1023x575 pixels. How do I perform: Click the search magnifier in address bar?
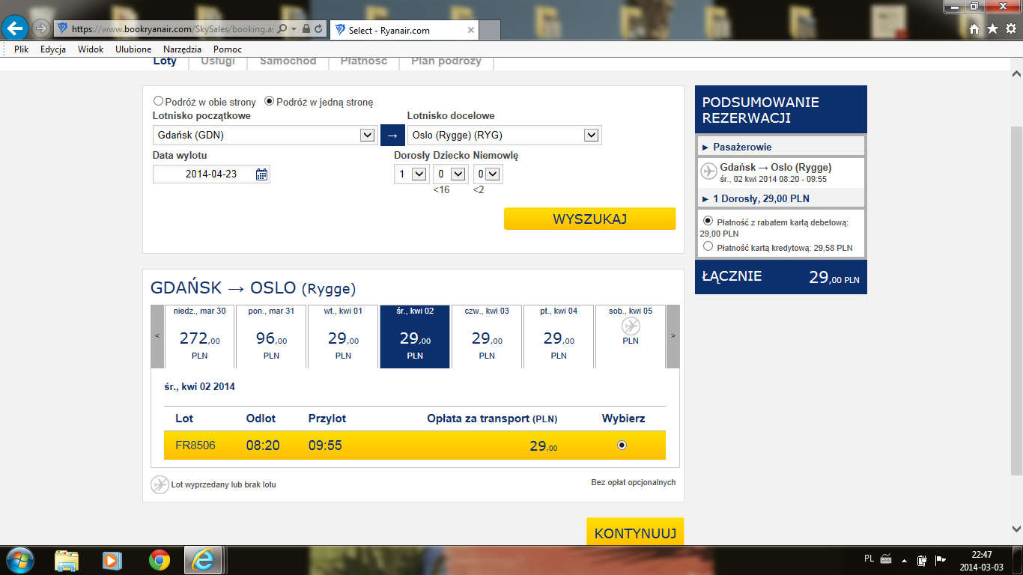point(282,29)
